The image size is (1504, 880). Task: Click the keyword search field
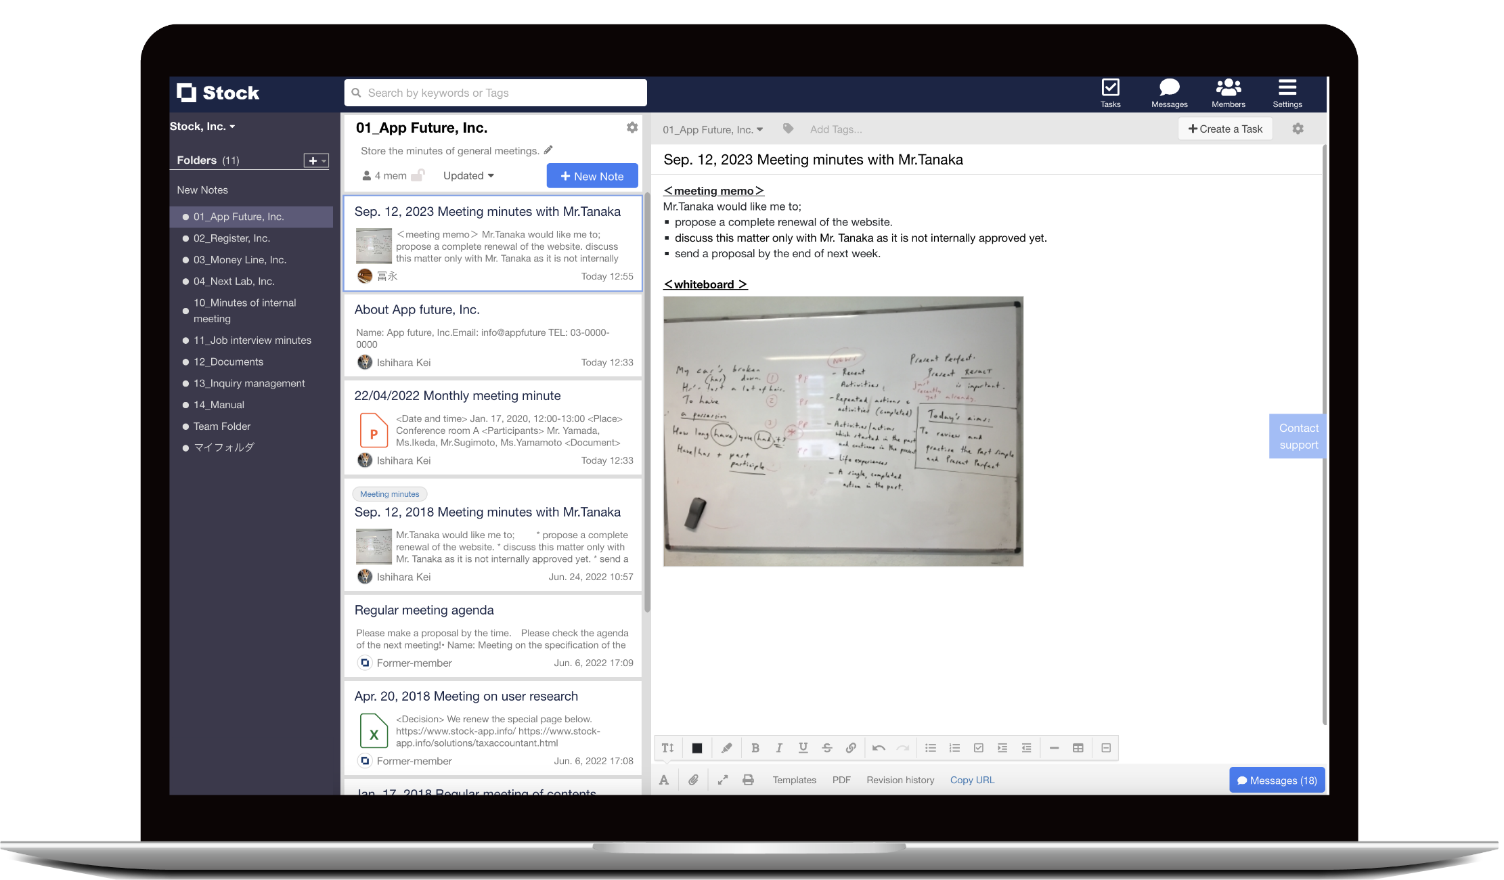(x=495, y=93)
